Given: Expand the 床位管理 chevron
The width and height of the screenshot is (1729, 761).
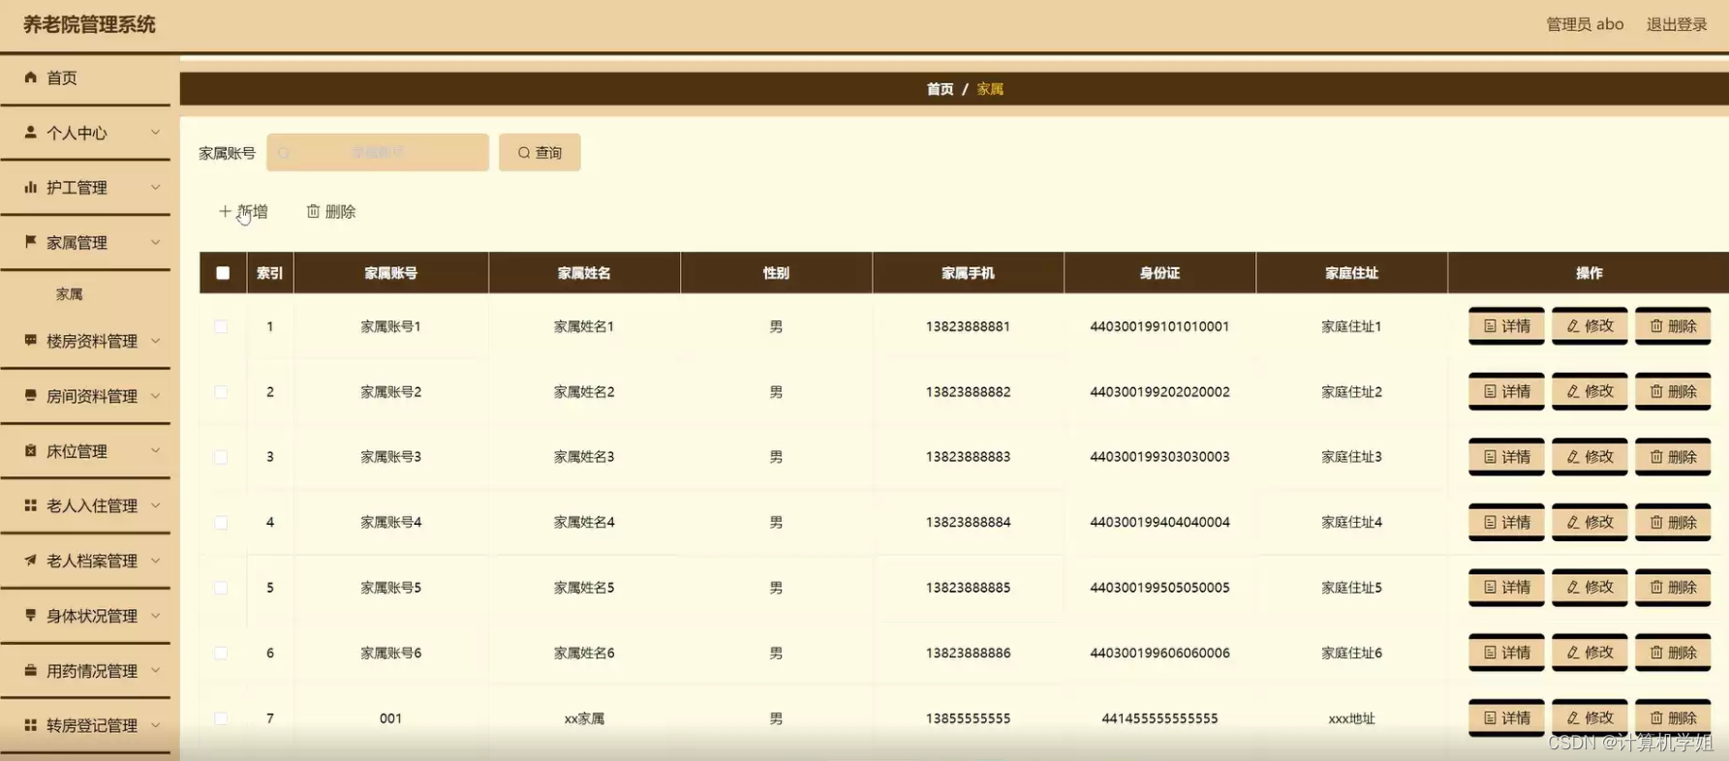Looking at the screenshot, I should 155,450.
